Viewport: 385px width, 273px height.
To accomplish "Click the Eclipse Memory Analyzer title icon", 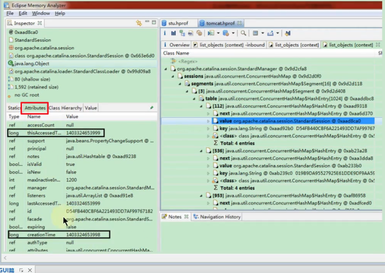I will point(7,5).
